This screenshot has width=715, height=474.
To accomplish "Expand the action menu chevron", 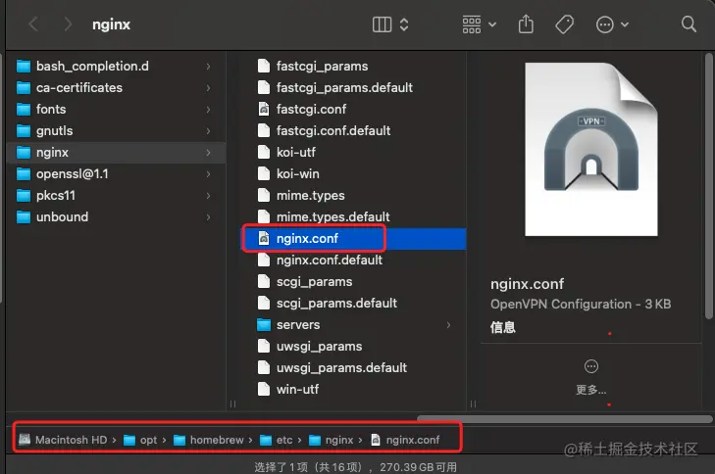I will pyautogui.click(x=625, y=24).
